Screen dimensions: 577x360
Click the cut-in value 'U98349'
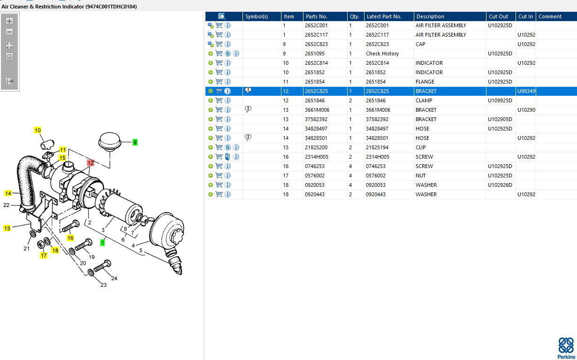pos(526,91)
